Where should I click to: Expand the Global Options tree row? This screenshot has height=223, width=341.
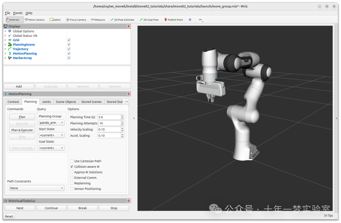pyautogui.click(x=5, y=31)
